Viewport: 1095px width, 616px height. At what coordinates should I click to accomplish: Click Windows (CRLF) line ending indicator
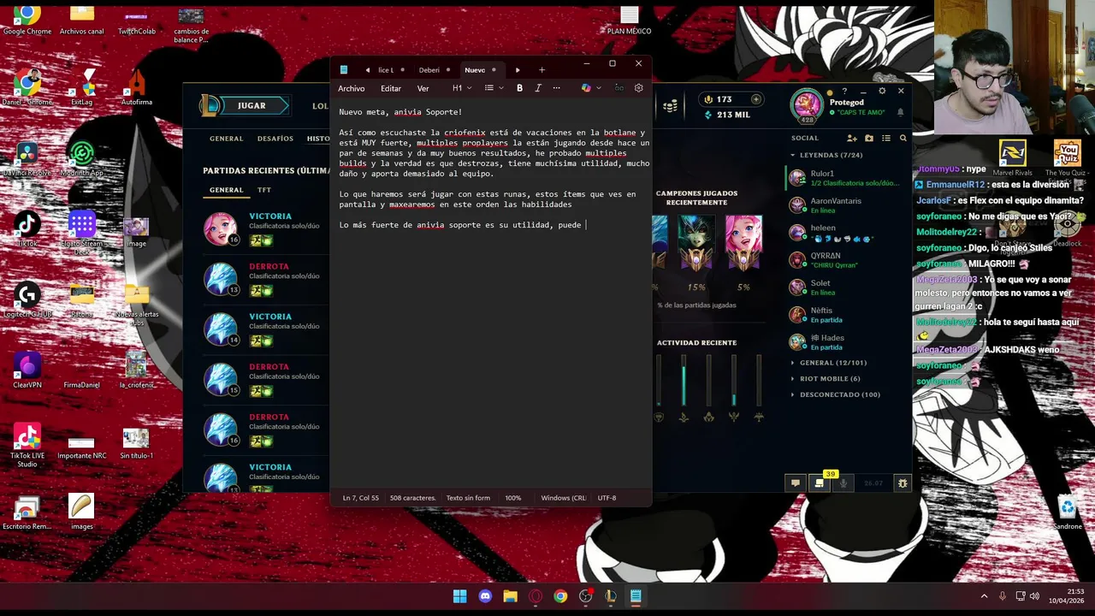pos(564,498)
